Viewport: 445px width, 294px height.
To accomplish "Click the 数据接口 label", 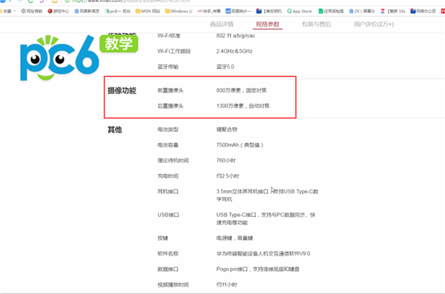I will click(x=168, y=270).
